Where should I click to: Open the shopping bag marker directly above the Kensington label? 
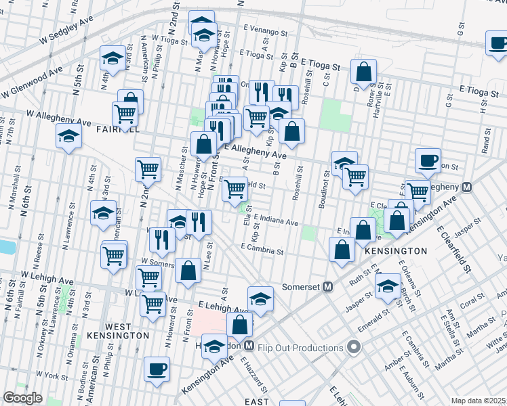pyautogui.click(x=363, y=231)
